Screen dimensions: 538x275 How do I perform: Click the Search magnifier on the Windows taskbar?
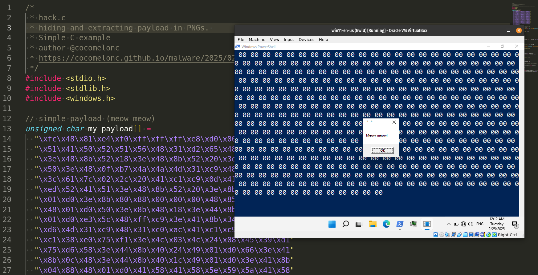click(x=345, y=224)
